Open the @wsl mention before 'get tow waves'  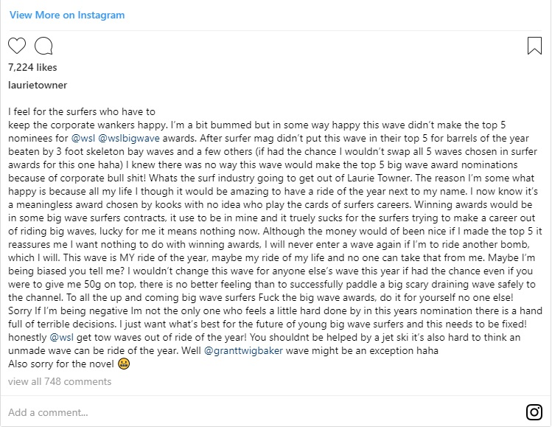62,337
